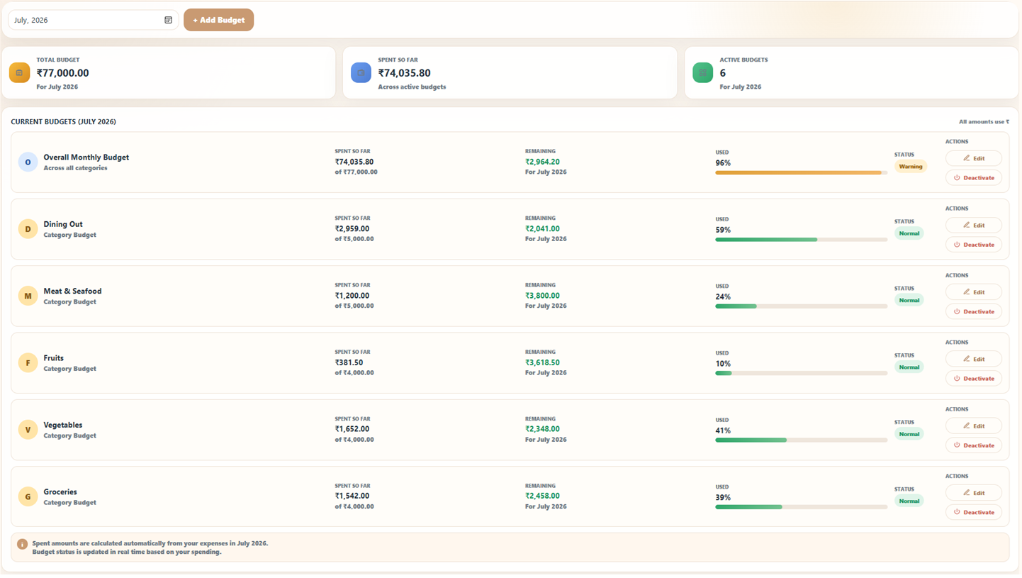
Task: Click the 'M' avatar of Meat & Seafood
Action: click(28, 296)
